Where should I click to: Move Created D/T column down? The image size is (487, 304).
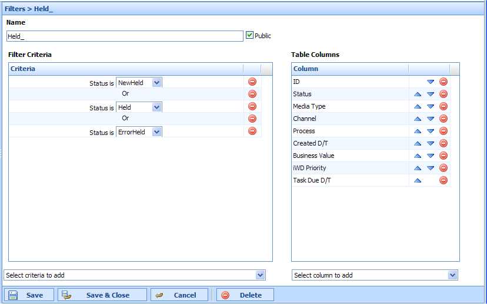tap(431, 143)
